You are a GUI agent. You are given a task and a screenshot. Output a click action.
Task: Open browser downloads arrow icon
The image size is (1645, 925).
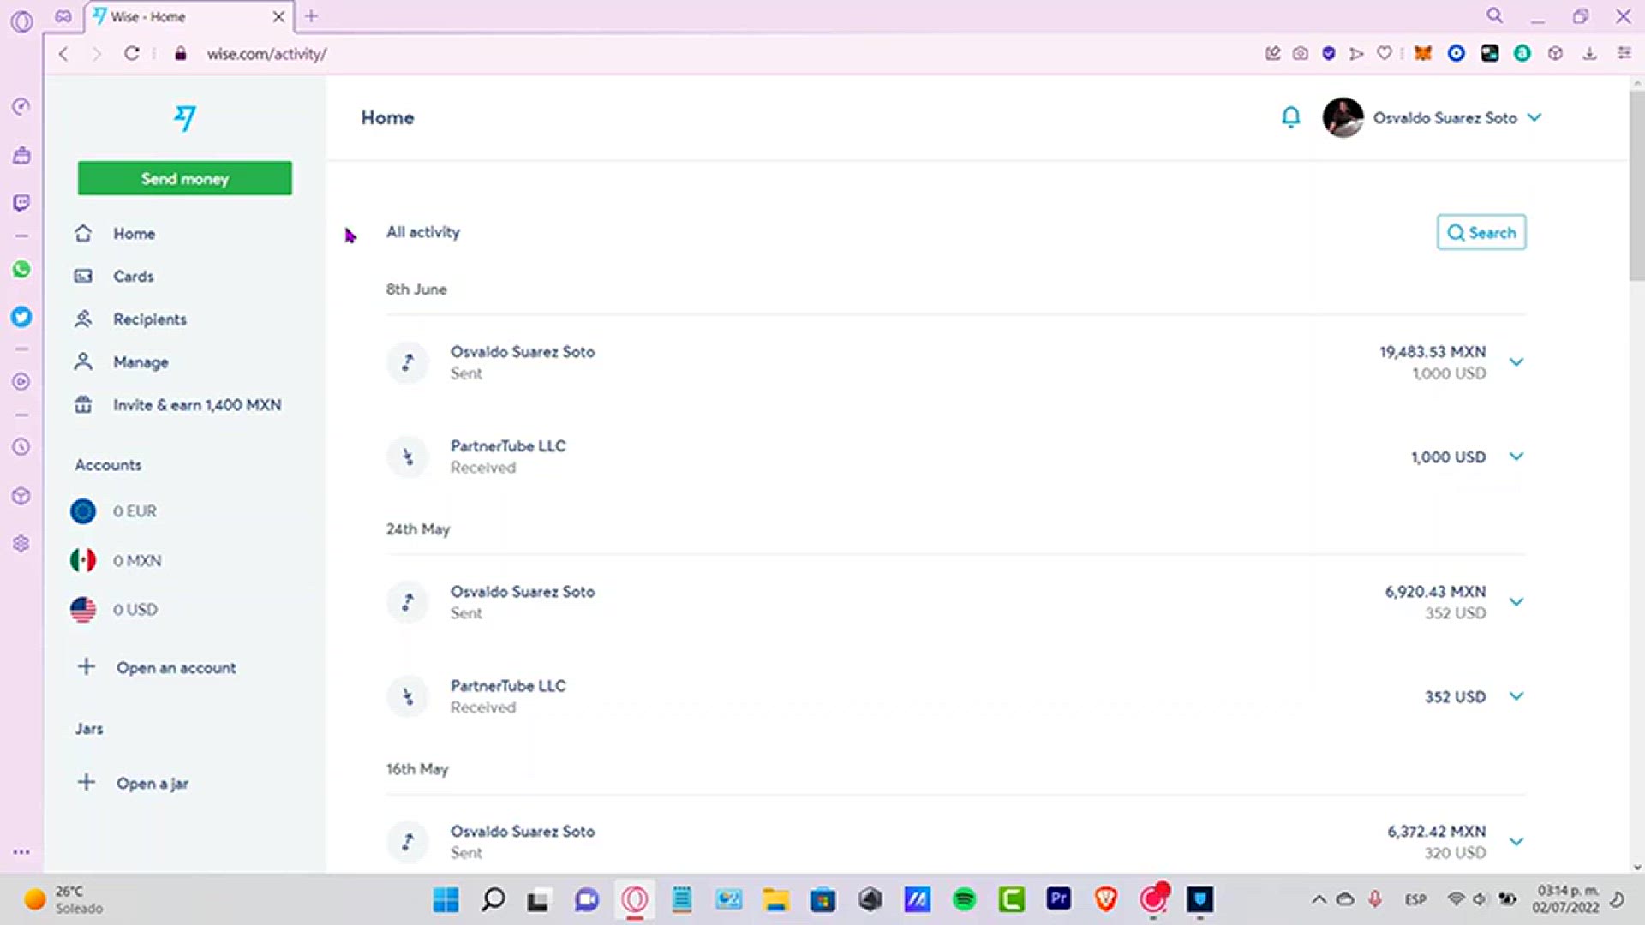(1589, 53)
